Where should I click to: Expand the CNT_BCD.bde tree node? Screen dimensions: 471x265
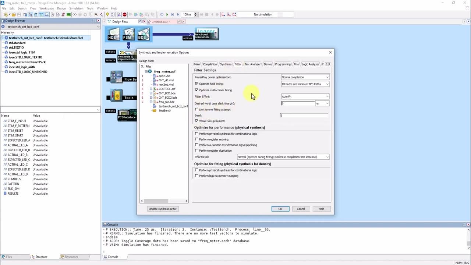point(151,93)
